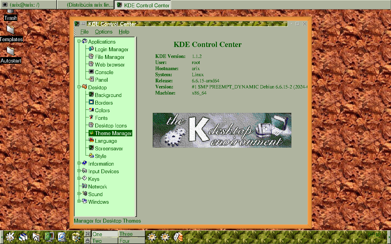Select the Panel module icon
391x244 pixels.
click(x=91, y=79)
